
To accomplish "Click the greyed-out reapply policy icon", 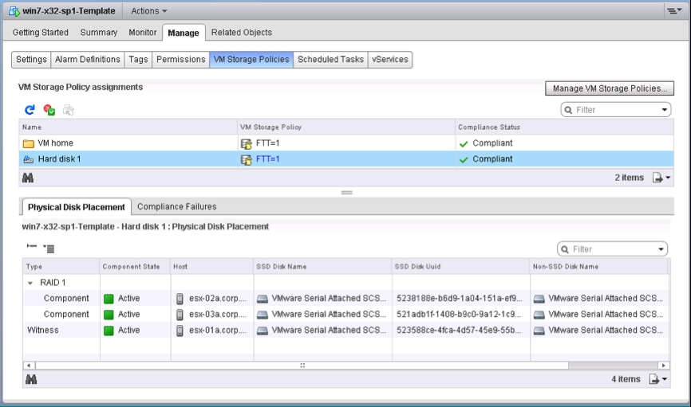I will pyautogui.click(x=69, y=110).
